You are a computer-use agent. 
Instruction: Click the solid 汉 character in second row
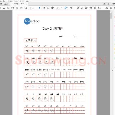coord(27,63)
